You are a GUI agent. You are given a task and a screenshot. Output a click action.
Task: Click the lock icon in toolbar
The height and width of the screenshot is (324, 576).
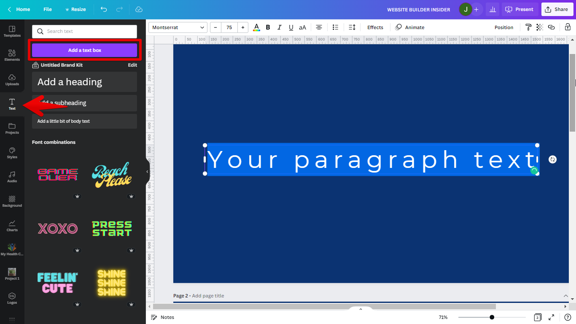click(x=568, y=27)
